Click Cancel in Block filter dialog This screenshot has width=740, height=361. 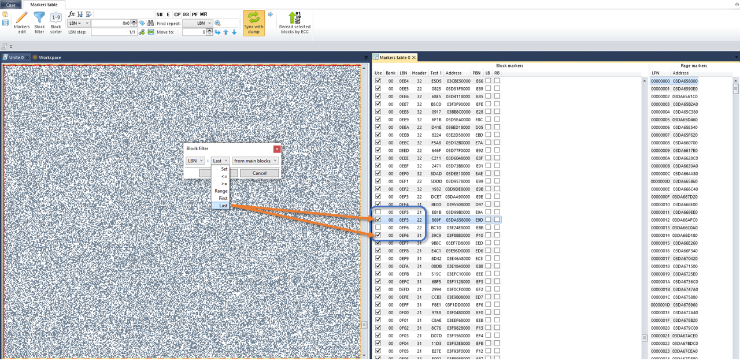pos(260,173)
